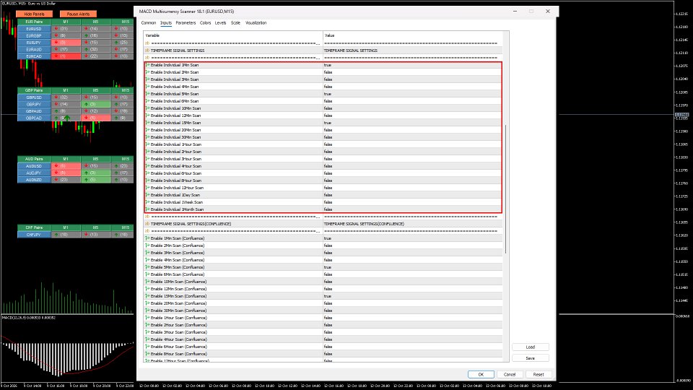Open value dropdown for Enable Individual 5Min Scan
Image resolution: width=693 pixels, height=390 pixels.
(412, 94)
